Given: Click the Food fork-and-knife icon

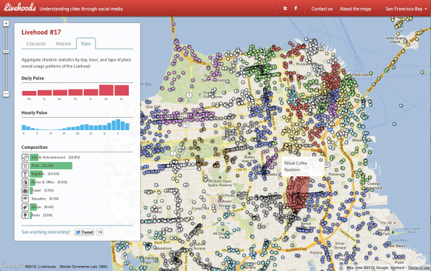Looking at the screenshot, I should click(25, 165).
